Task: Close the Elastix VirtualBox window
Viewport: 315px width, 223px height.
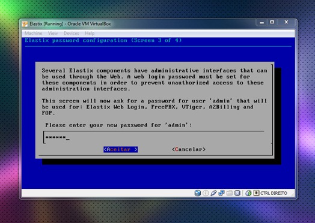Action: tap(286, 22)
